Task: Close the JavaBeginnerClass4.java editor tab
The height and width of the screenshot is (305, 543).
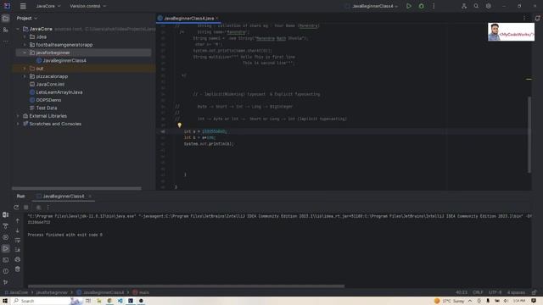Action: [x=217, y=18]
